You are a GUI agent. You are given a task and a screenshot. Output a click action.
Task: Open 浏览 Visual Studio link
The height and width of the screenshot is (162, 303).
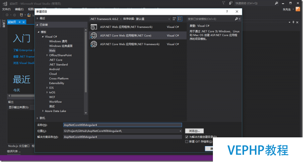coord(24,63)
